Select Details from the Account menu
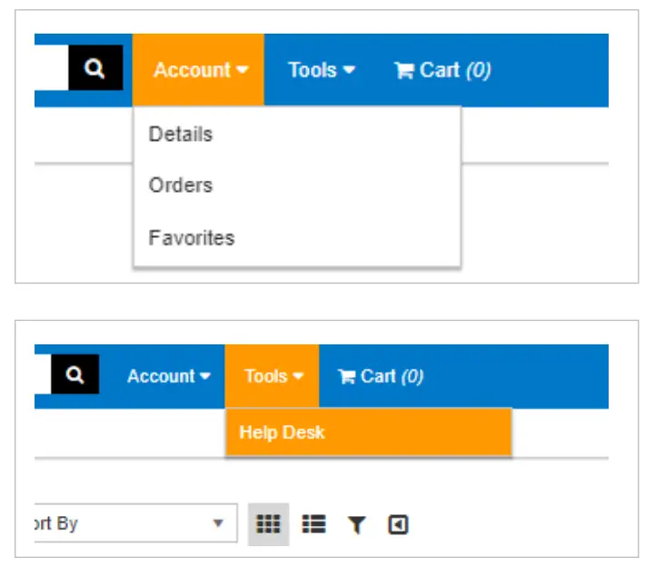Image resolution: width=645 pixels, height=567 pixels. [181, 134]
